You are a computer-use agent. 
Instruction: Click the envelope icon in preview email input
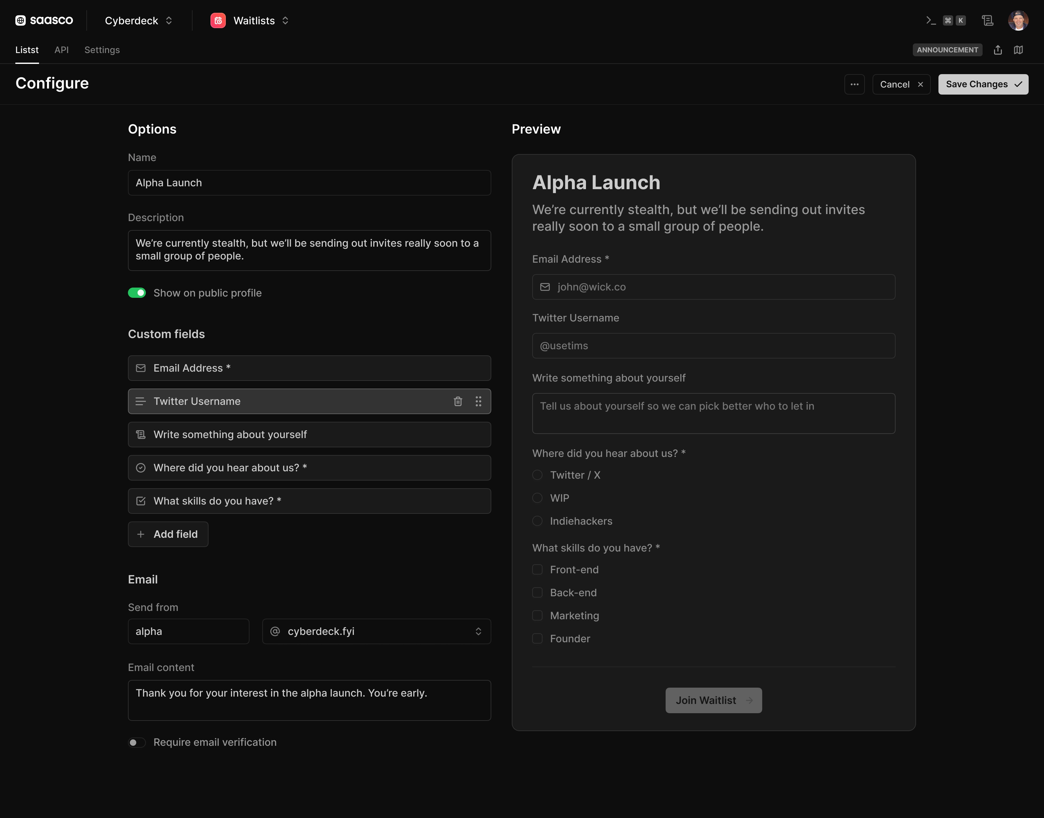pyautogui.click(x=545, y=287)
